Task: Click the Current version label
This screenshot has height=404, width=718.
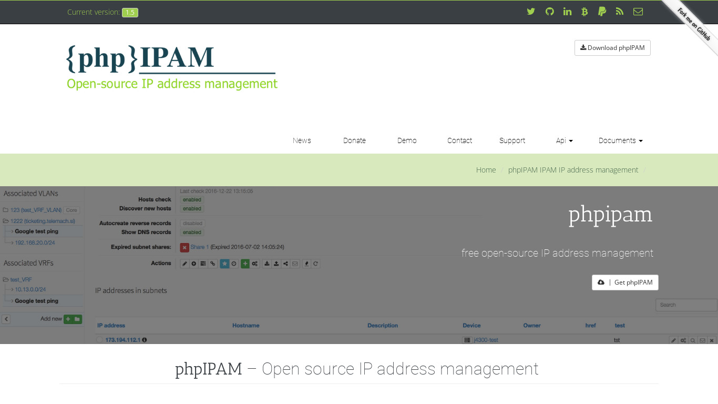Action: pyautogui.click(x=94, y=12)
